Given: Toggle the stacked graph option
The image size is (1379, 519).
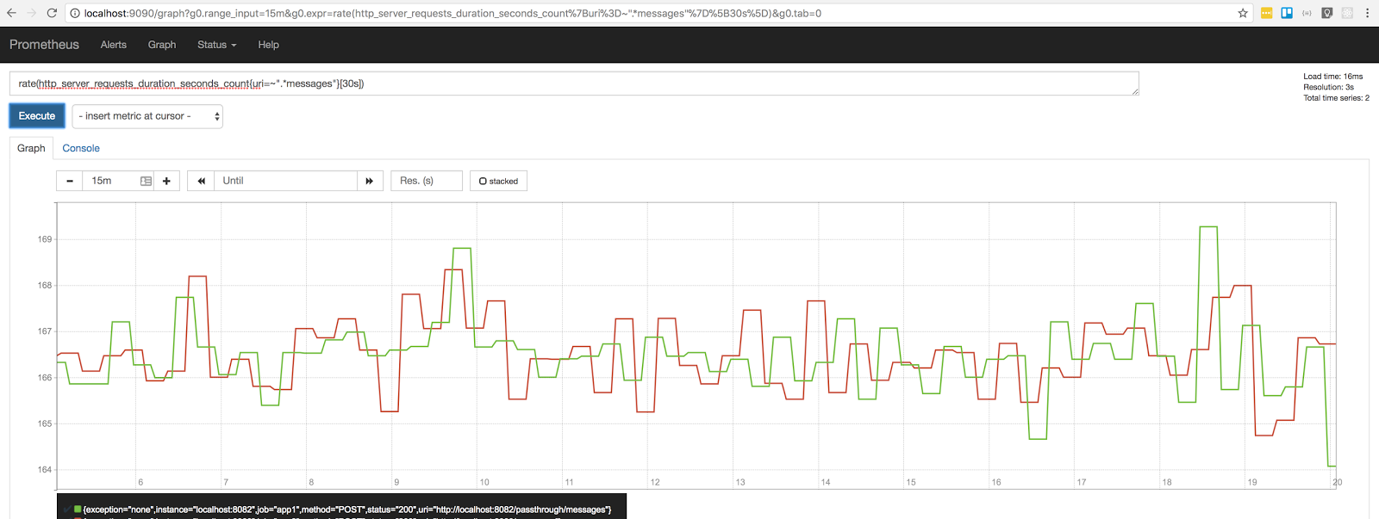Looking at the screenshot, I should pos(498,181).
